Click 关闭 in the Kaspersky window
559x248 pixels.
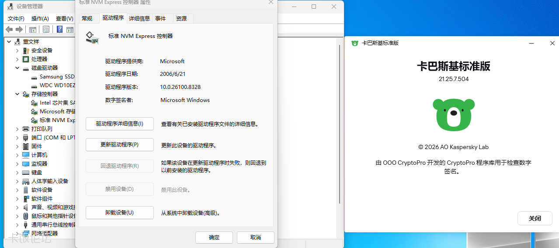pyautogui.click(x=535, y=218)
